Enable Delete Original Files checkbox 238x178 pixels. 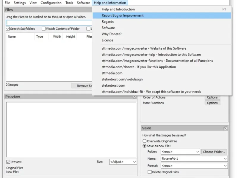(150, 172)
